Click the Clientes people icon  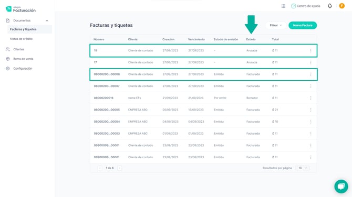8,49
